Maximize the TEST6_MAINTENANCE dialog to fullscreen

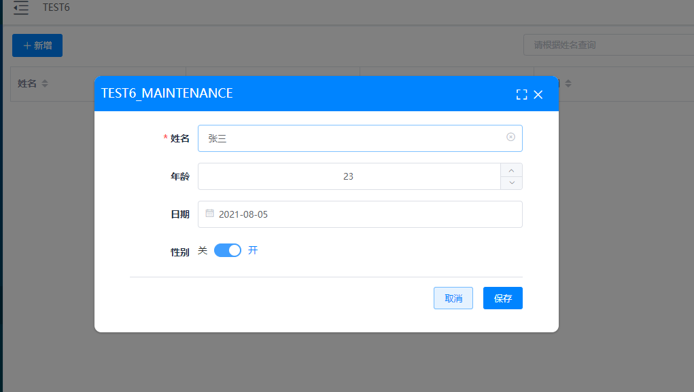[x=521, y=94]
